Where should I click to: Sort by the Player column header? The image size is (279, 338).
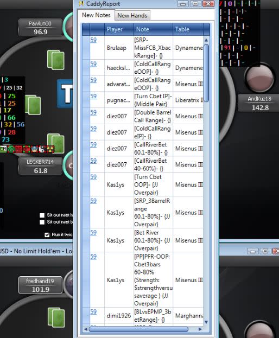pos(119,29)
